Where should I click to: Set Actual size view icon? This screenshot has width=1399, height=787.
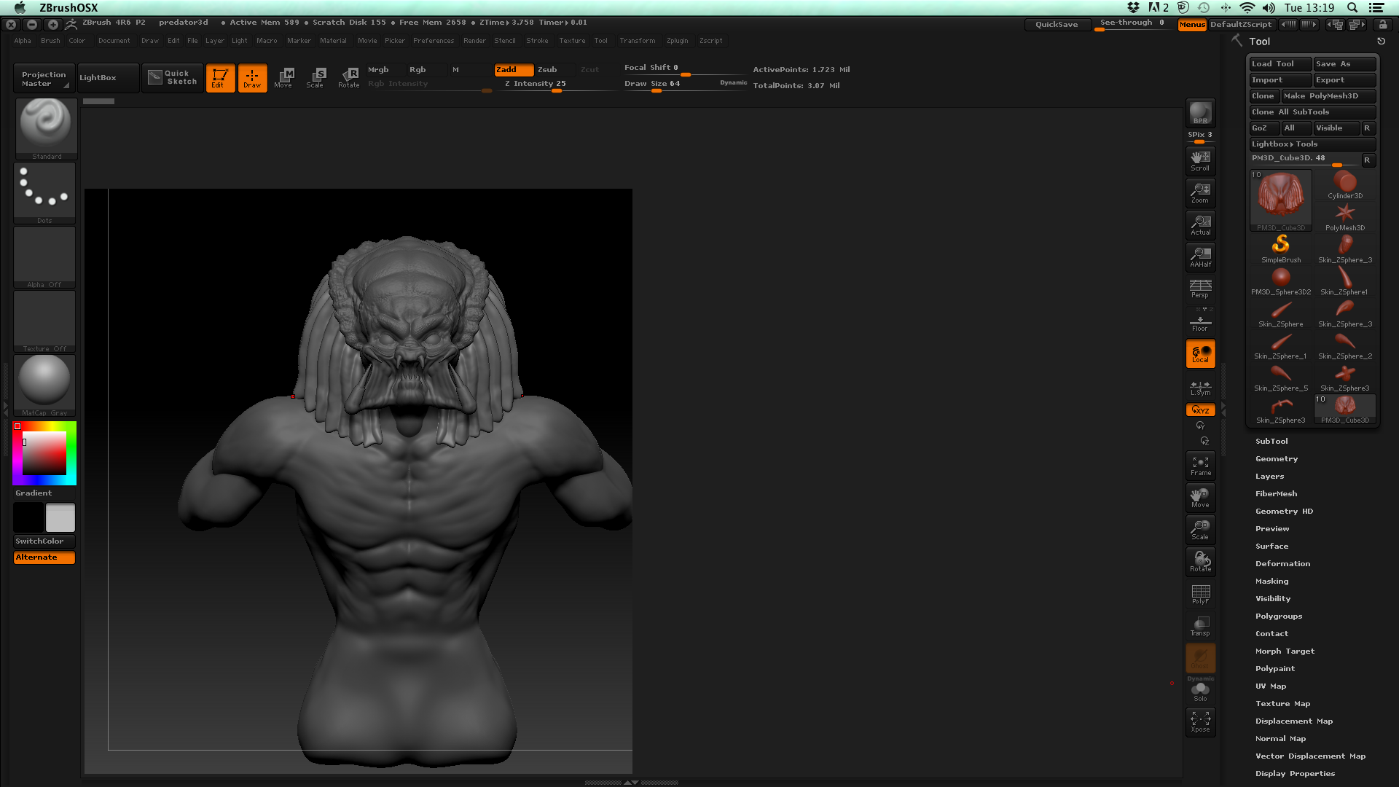(x=1200, y=225)
